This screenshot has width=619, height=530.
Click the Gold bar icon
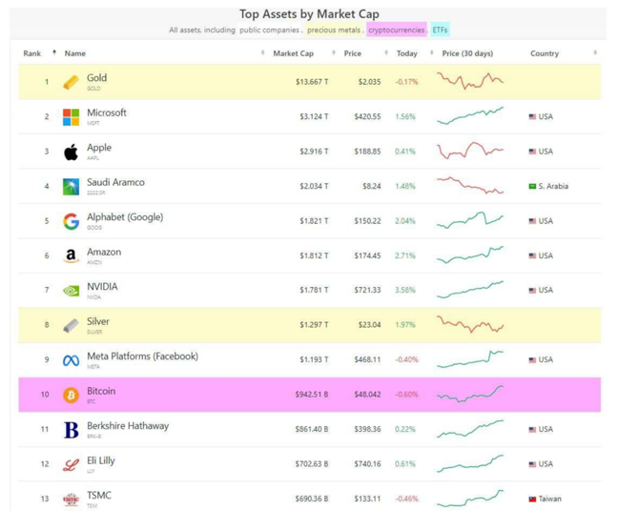point(71,83)
